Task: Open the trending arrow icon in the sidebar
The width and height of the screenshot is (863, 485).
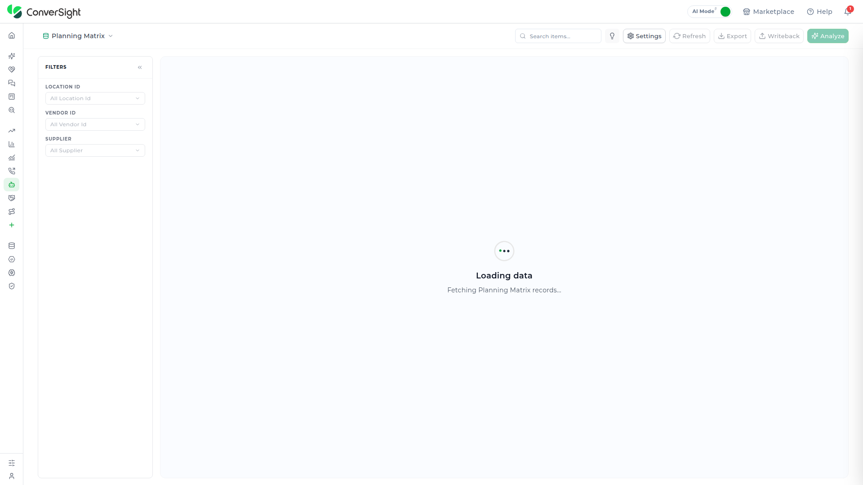Action: tap(12, 131)
